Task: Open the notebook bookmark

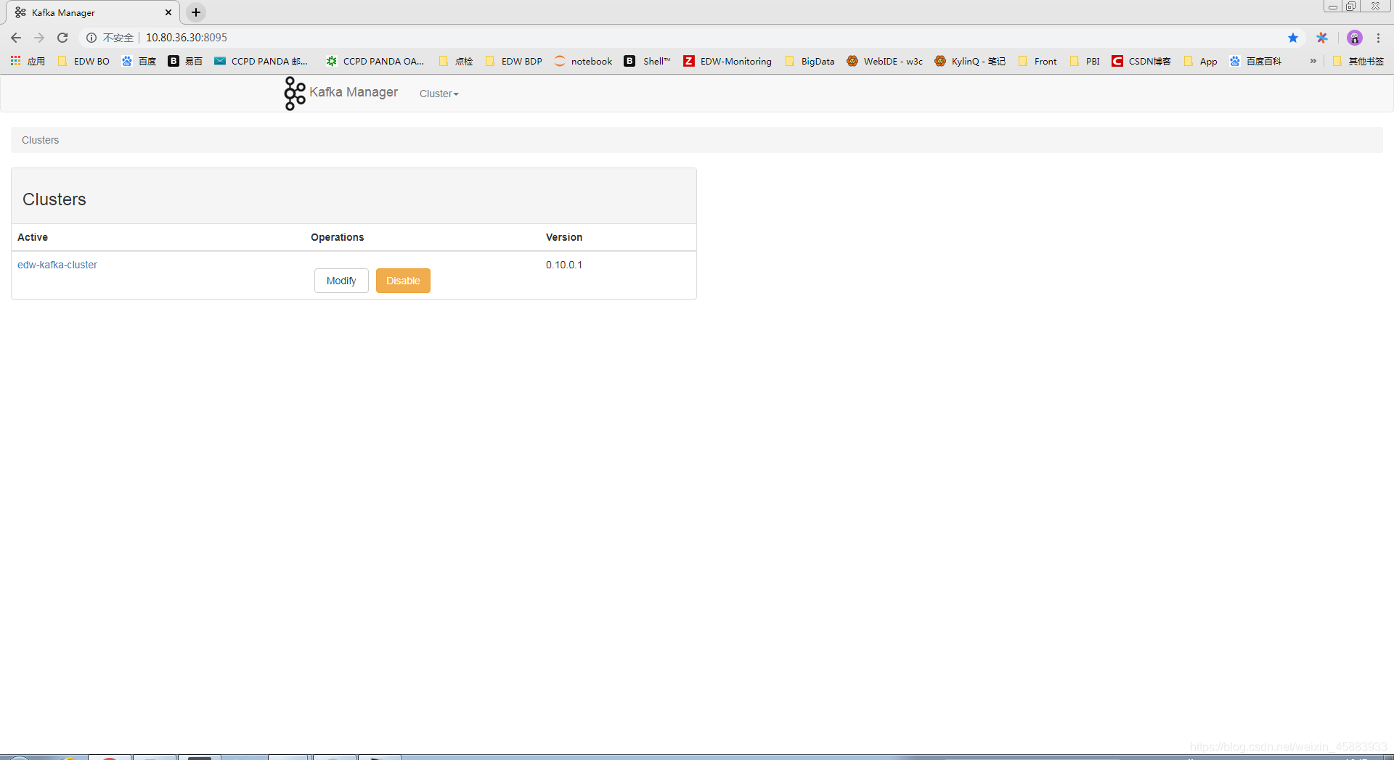Action: click(583, 61)
